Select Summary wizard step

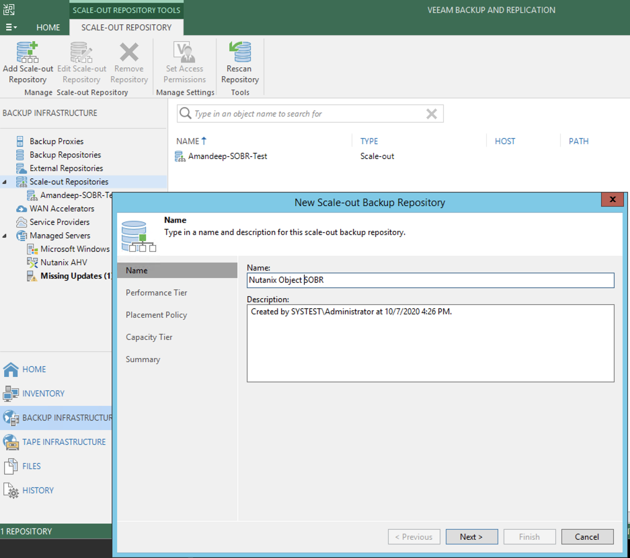tap(143, 359)
